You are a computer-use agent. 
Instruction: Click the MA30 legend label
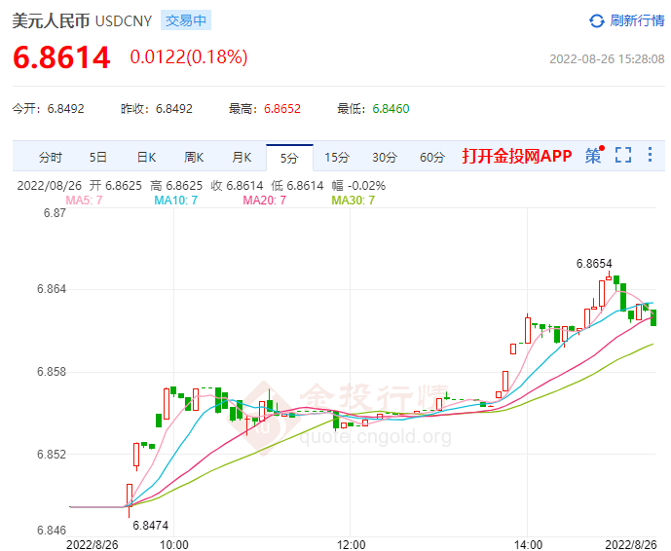[354, 201]
